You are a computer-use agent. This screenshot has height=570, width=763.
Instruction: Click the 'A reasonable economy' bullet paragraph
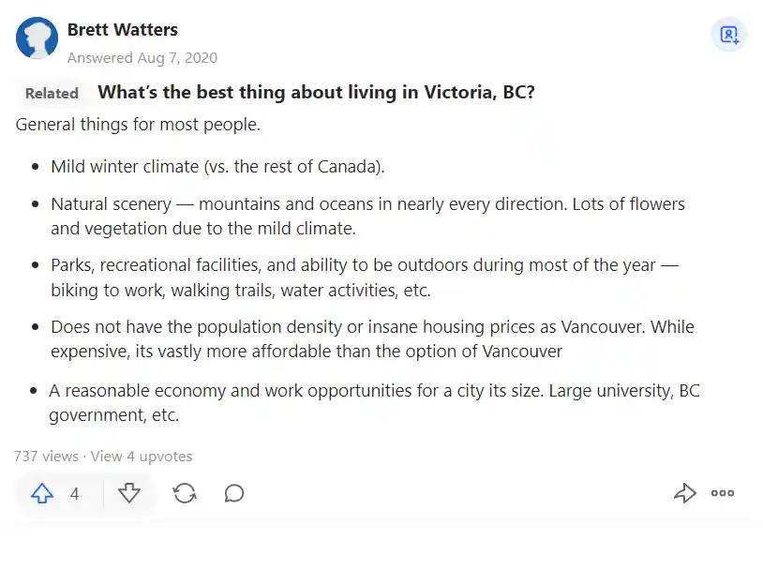click(x=374, y=402)
